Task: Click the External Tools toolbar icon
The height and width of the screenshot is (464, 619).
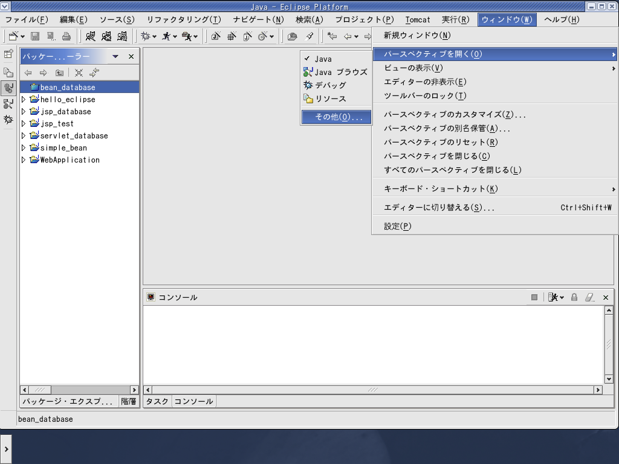Action: [186, 36]
